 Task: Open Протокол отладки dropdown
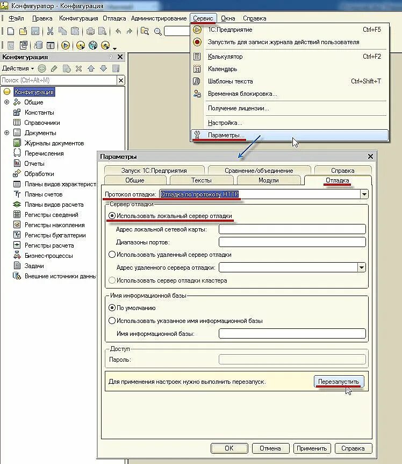tap(364, 194)
